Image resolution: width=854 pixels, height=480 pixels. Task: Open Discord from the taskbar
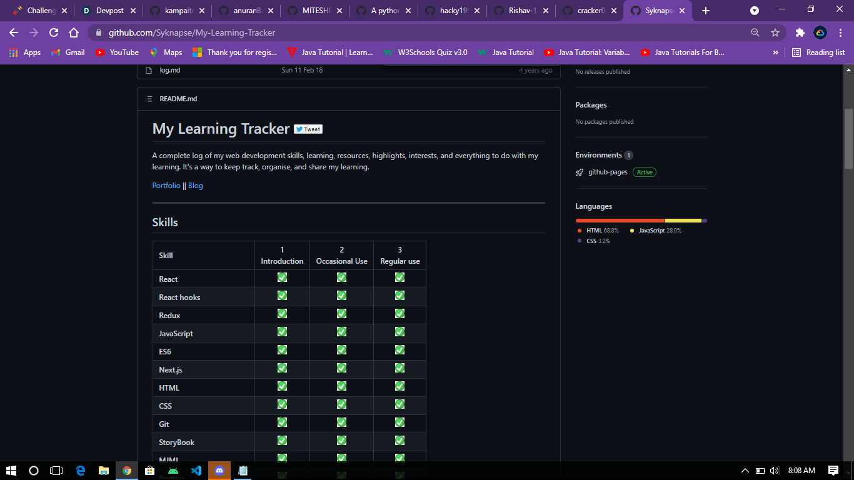219,470
